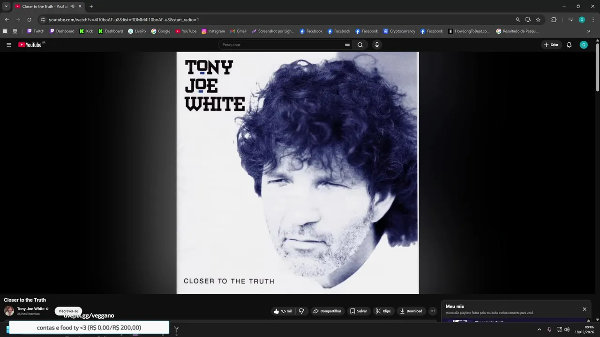Open the browser zoom magnifier icon
The image size is (600, 337).
(518, 20)
